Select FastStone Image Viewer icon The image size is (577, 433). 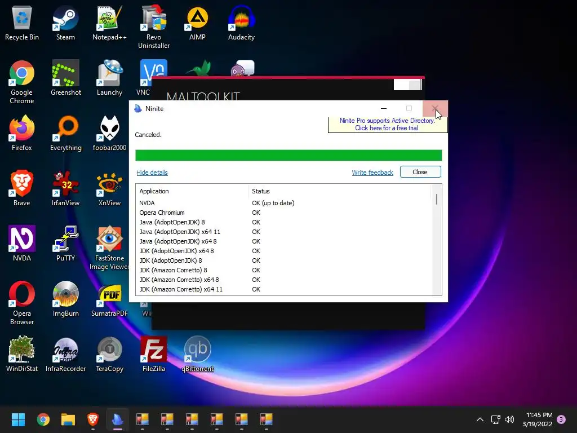(109, 248)
